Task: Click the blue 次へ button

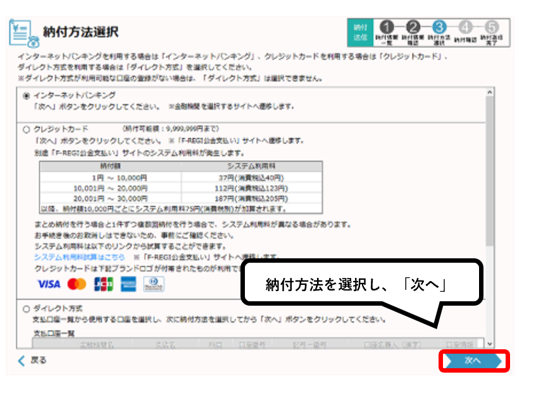Action: tap(474, 362)
